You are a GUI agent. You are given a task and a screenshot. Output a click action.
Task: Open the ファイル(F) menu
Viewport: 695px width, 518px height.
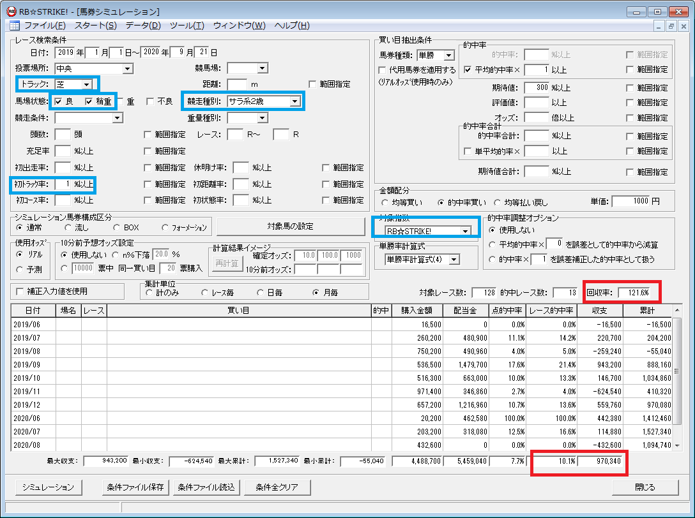click(x=45, y=26)
